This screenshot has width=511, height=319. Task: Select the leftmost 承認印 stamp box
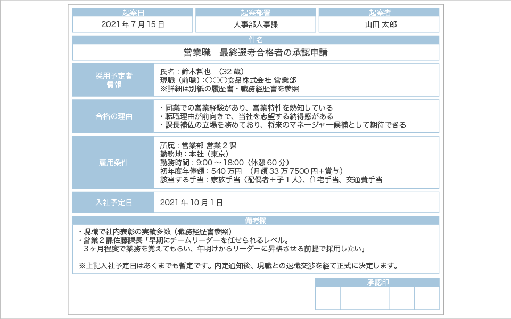tap(327, 298)
